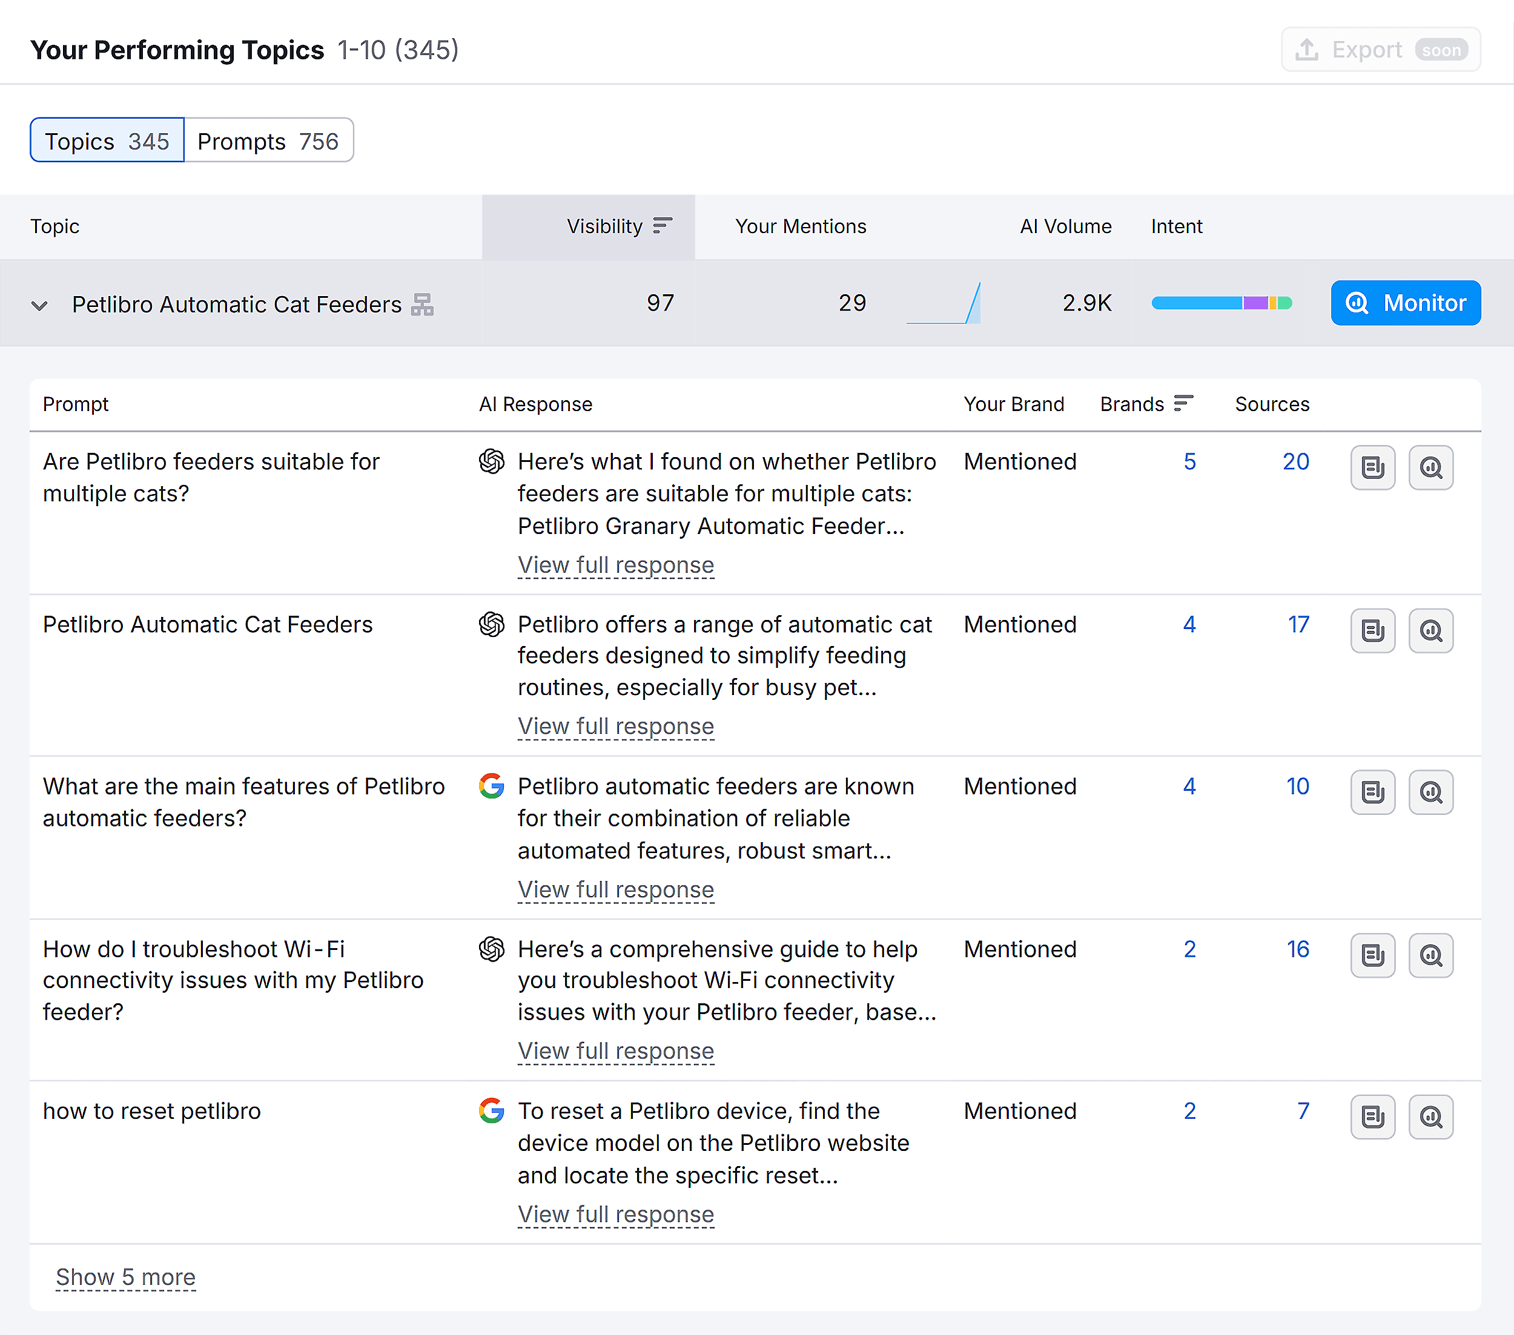Collapse the Petlibro Automatic Cat Feeders topic chevron
This screenshot has height=1335, width=1514.
pyautogui.click(x=40, y=305)
